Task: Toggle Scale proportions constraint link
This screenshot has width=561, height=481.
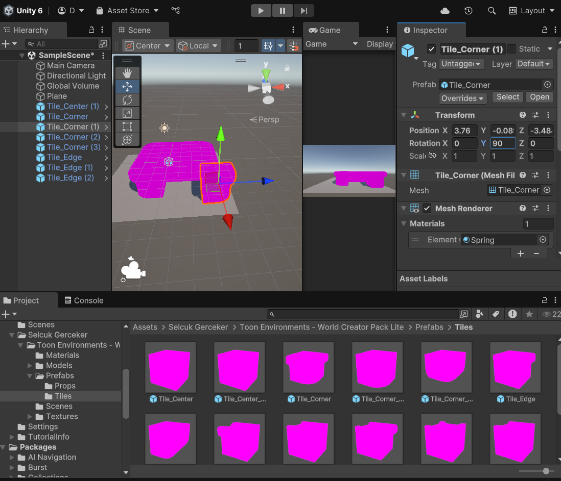Action: click(x=433, y=156)
